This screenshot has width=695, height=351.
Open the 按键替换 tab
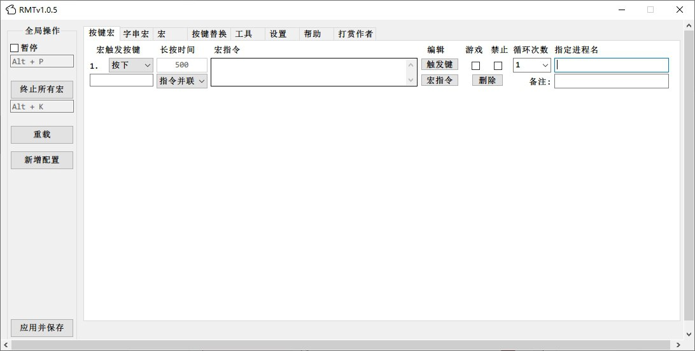pos(209,34)
